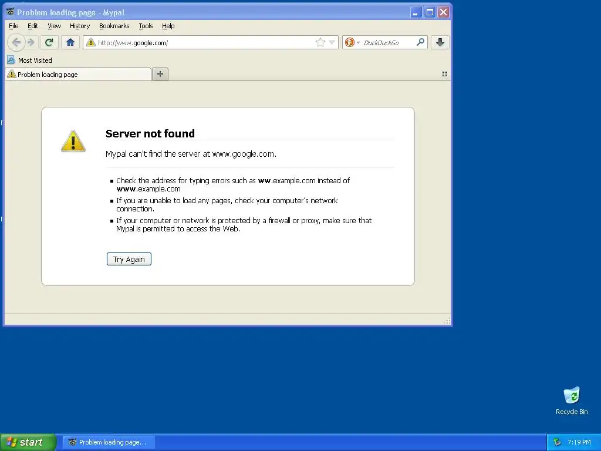Select the Problem loading page tab
Image resolution: width=601 pixels, height=451 pixels.
coord(78,75)
